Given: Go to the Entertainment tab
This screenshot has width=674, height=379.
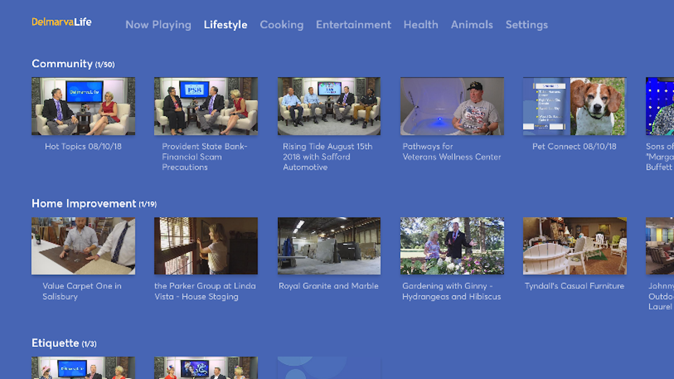Looking at the screenshot, I should (x=353, y=25).
